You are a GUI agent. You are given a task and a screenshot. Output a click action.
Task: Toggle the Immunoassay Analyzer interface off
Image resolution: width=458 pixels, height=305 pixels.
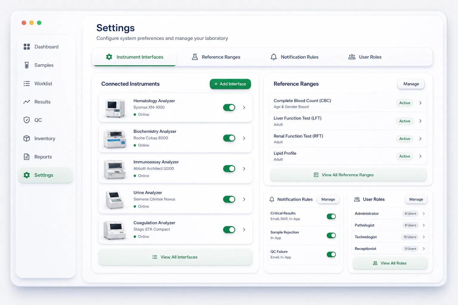pos(229,169)
